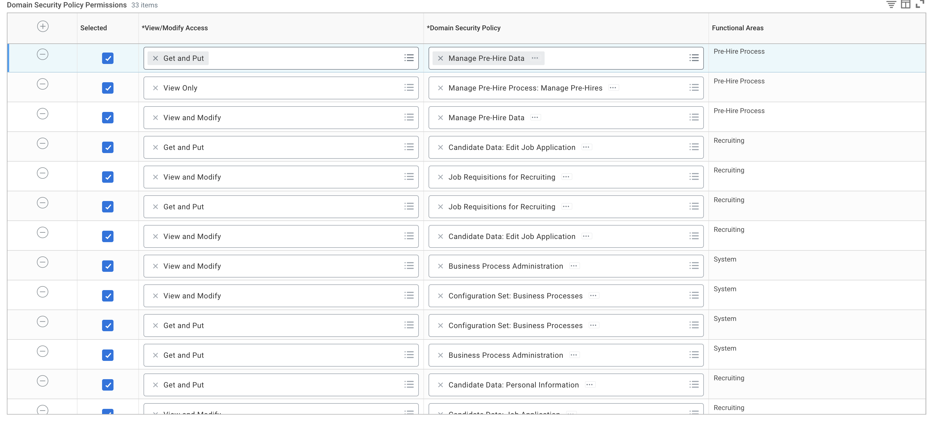Toggle Selected checkbox for Candidate Data: Personal Information
Viewport: 936px width, 422px height.
(x=107, y=385)
